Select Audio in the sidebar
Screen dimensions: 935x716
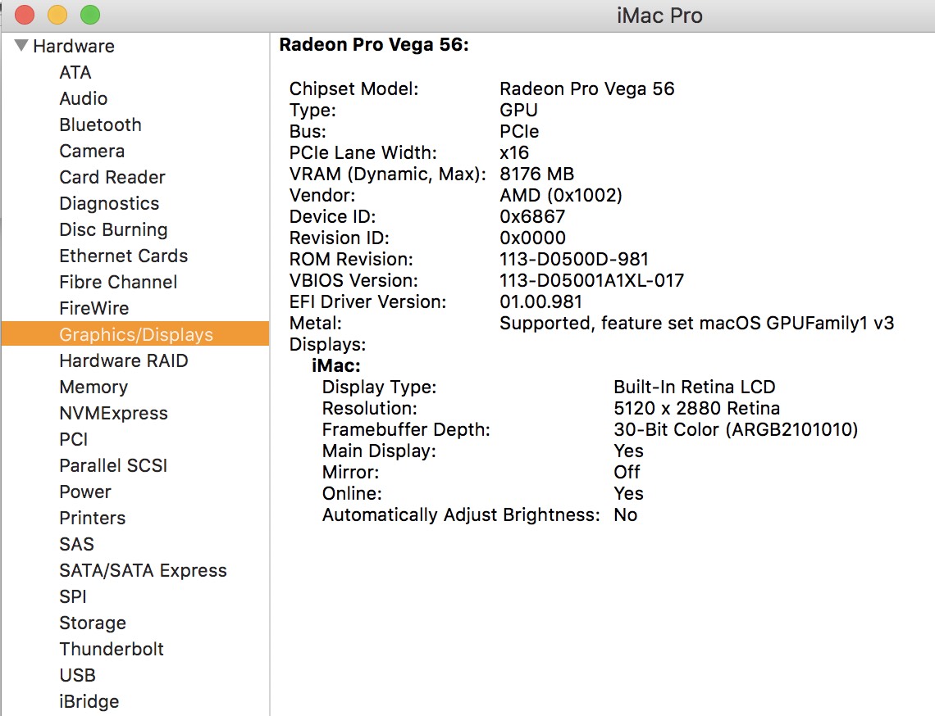[x=84, y=98]
